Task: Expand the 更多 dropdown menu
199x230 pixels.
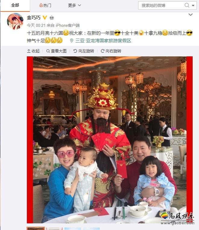Action: [74, 5]
